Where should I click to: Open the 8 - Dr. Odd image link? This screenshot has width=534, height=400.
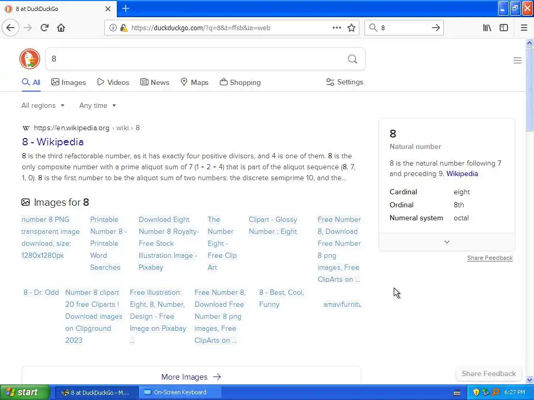coord(41,293)
